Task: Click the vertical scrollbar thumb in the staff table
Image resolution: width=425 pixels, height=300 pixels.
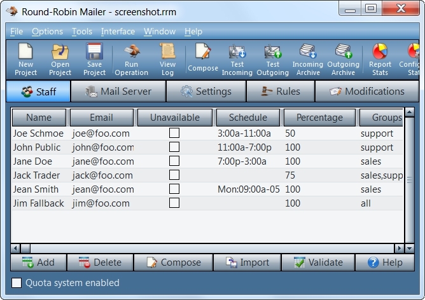Action: (409, 180)
